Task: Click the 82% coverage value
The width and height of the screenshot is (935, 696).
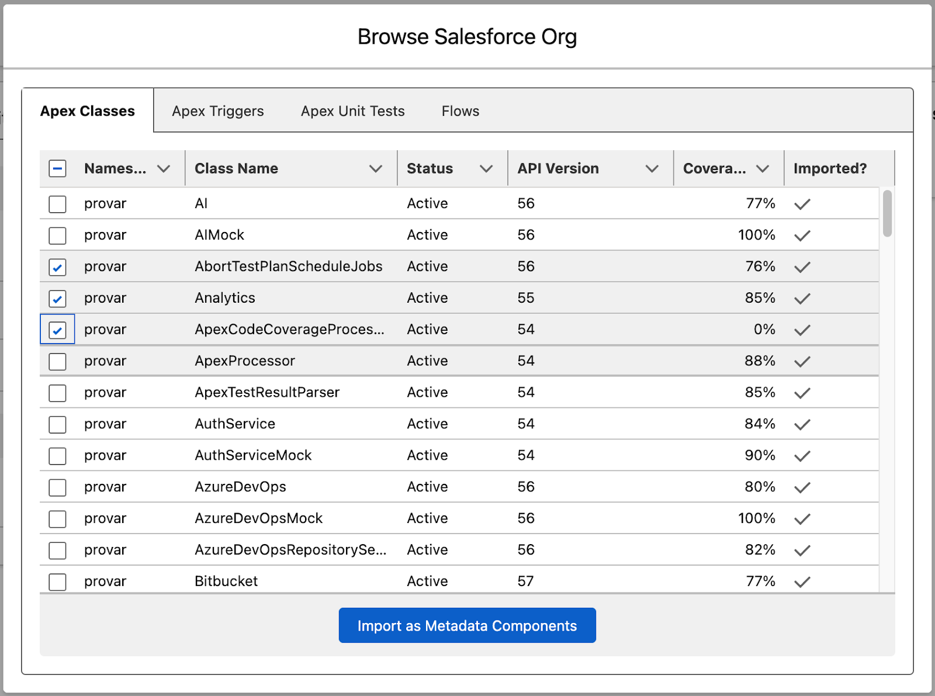Action: tap(760, 550)
